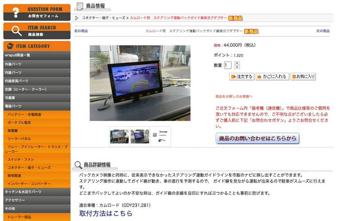
Task: Click the magnifier icon beside 商品詳細情報 heading
Action: tap(78, 165)
